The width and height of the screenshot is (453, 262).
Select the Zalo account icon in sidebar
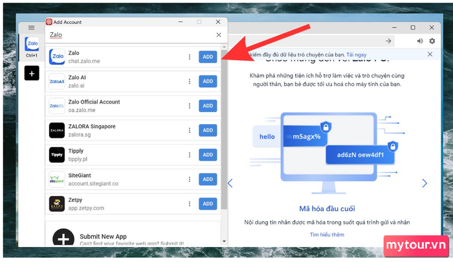[32, 44]
